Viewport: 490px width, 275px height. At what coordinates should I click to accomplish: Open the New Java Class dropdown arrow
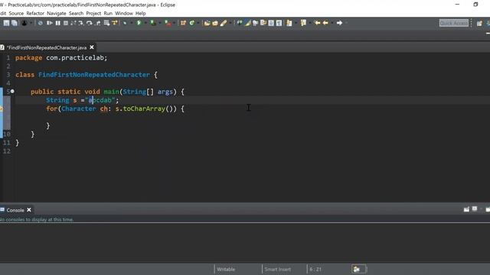click(x=198, y=23)
